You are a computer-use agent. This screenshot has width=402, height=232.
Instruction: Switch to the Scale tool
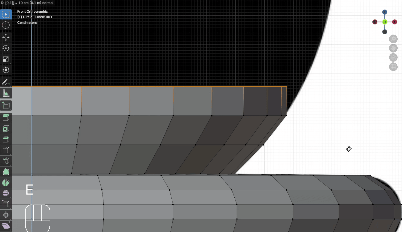pyautogui.click(x=6, y=59)
